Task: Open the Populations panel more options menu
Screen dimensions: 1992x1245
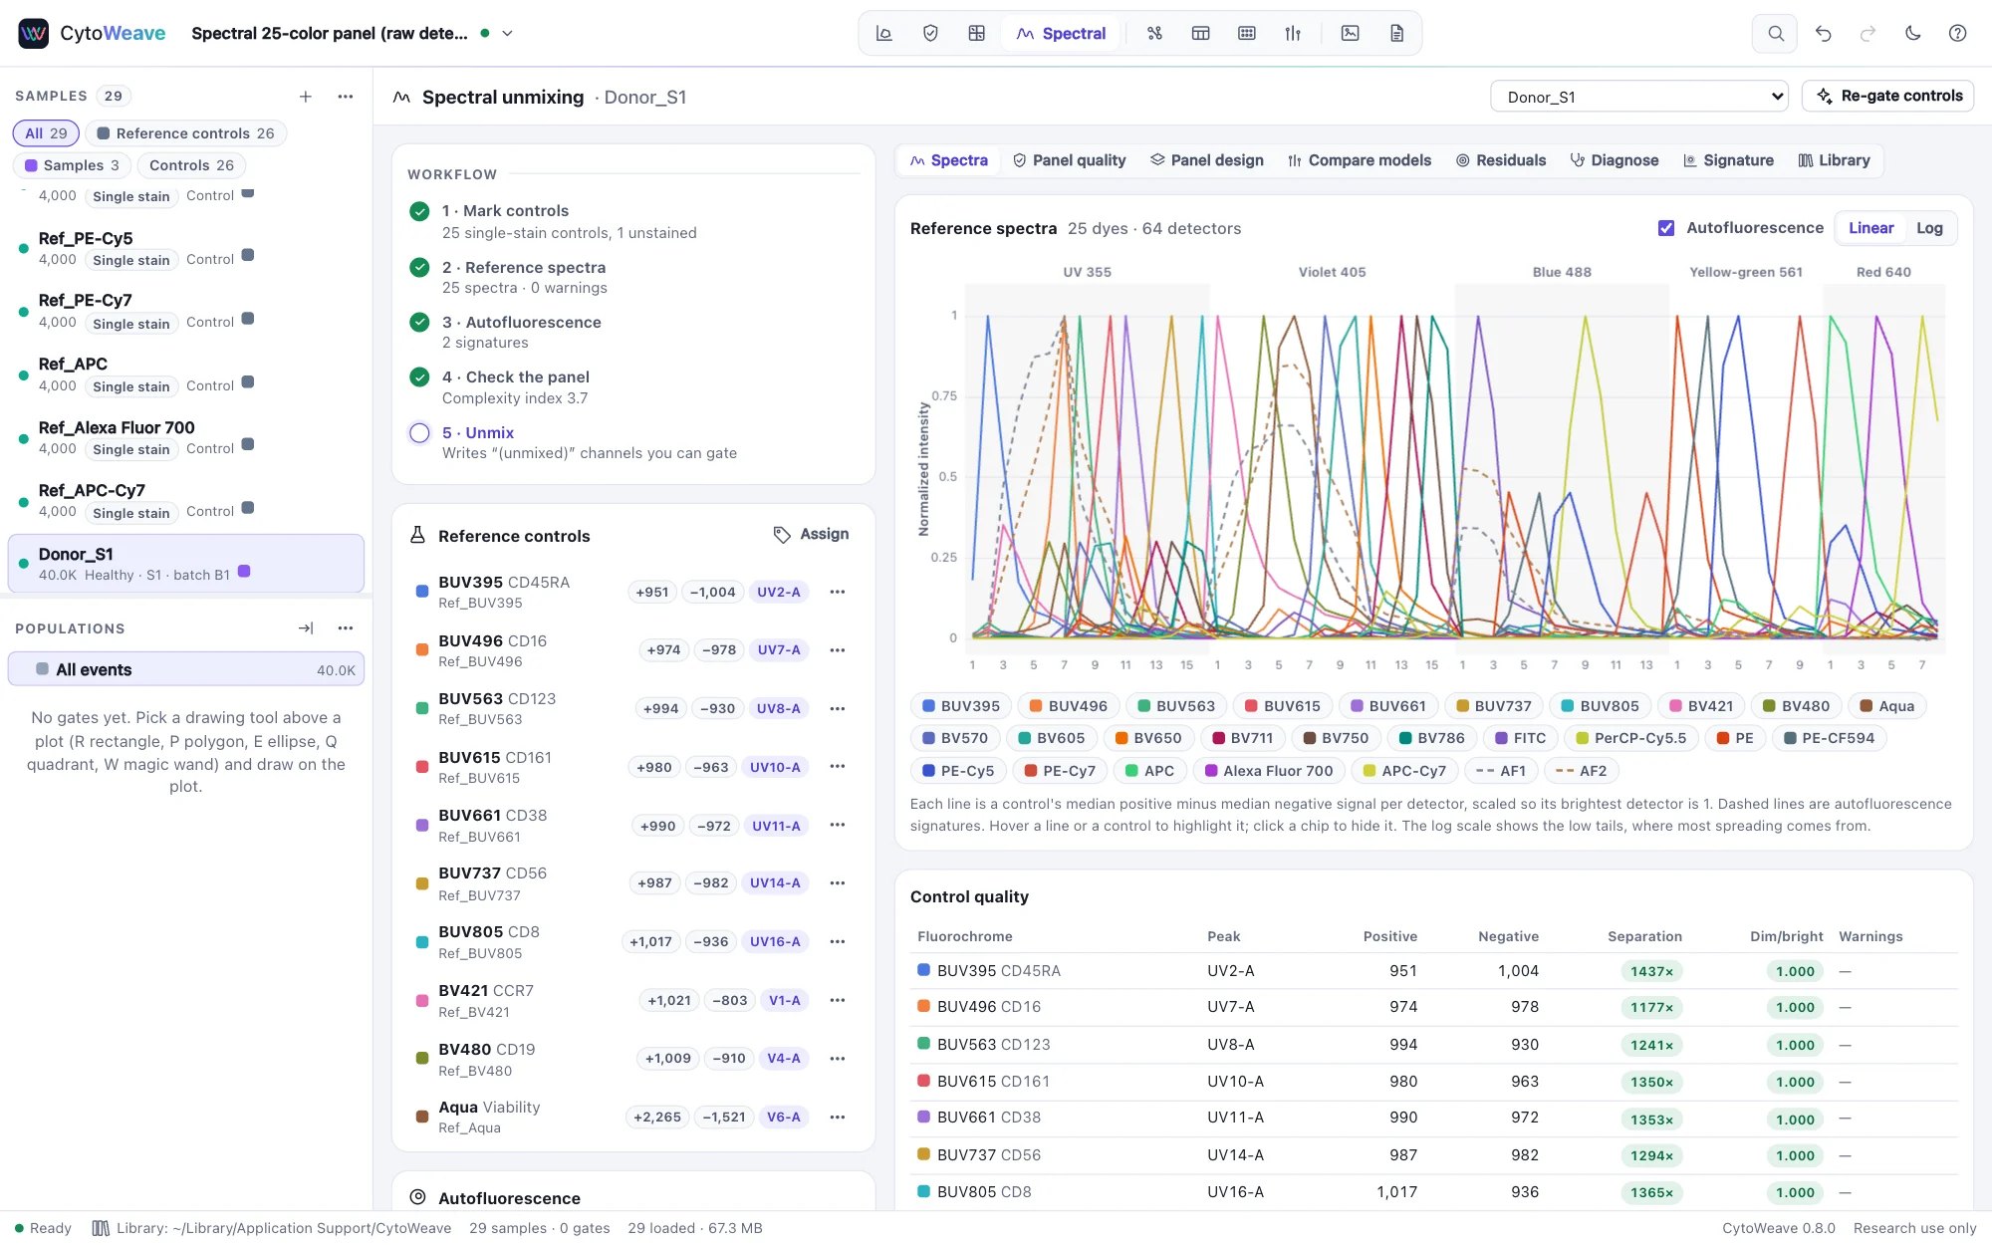Action: tap(346, 628)
